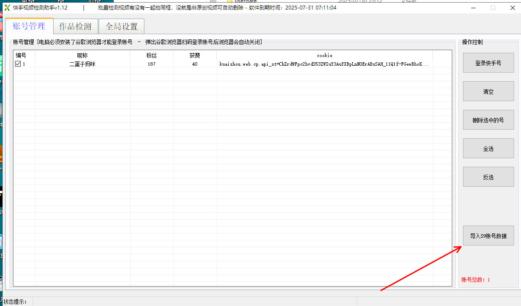This screenshot has height=306, width=521.
Task: Click the 全选 button
Action: click(x=488, y=148)
